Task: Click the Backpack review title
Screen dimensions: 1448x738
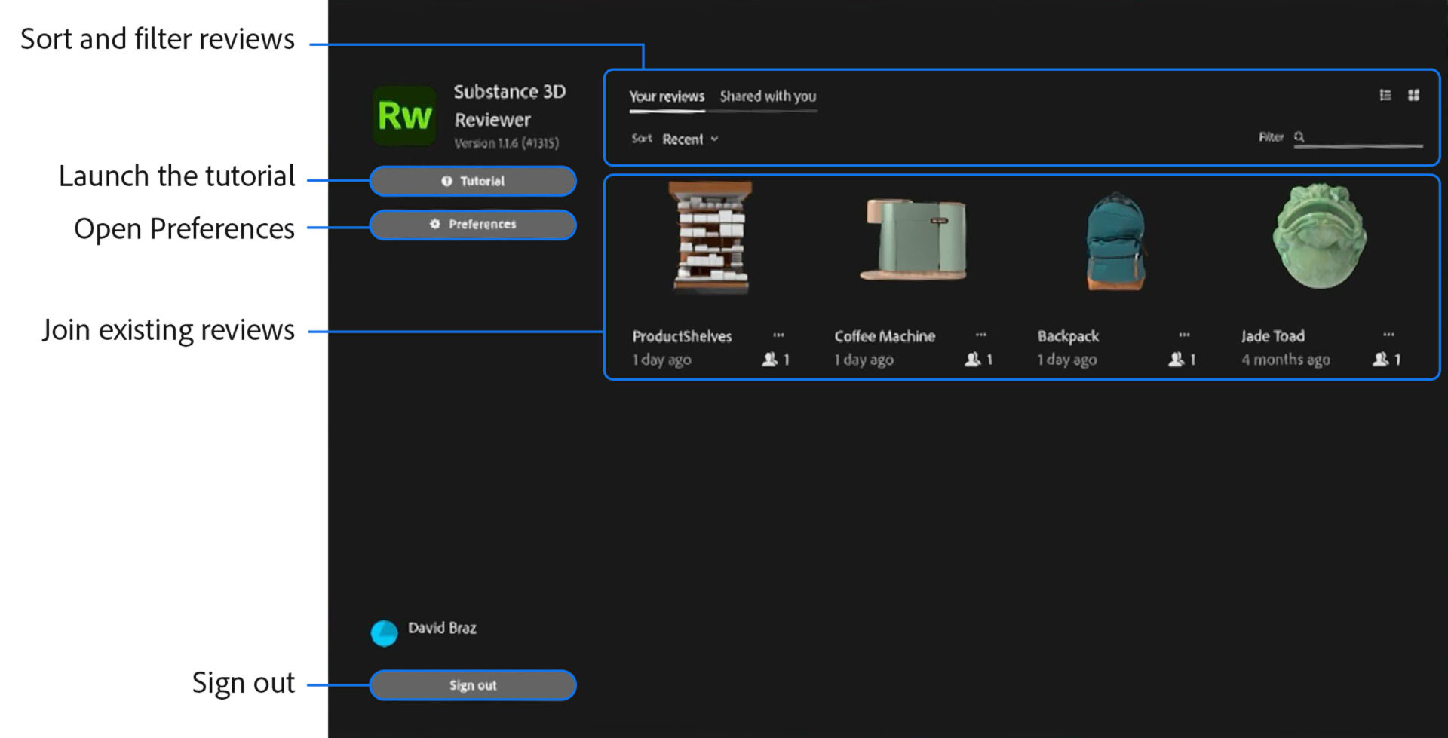Action: tap(1068, 336)
